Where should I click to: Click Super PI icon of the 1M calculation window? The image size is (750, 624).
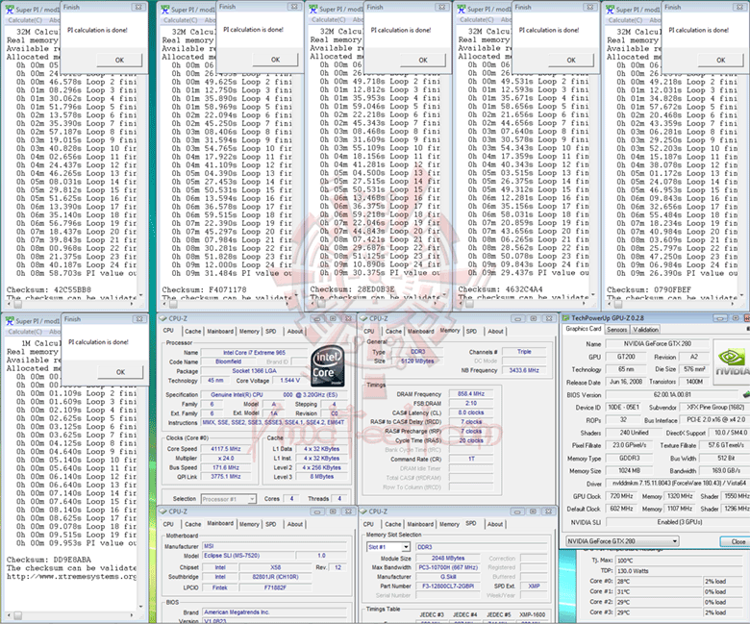click(x=10, y=321)
